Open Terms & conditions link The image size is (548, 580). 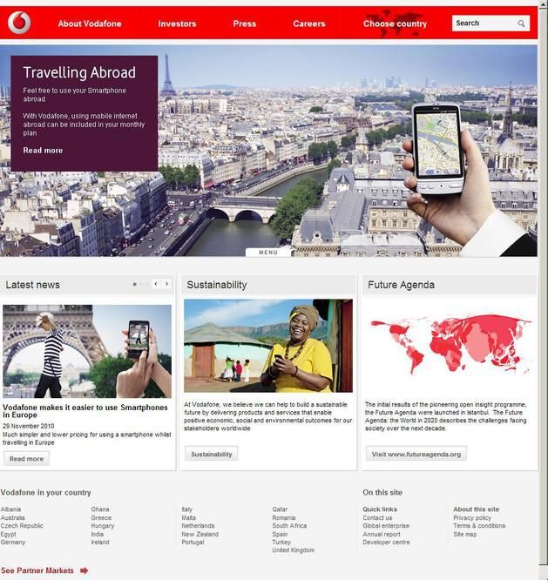click(479, 526)
